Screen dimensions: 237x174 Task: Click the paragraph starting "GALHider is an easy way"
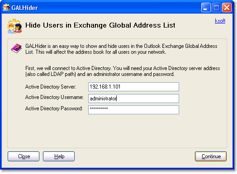[x=121, y=49]
